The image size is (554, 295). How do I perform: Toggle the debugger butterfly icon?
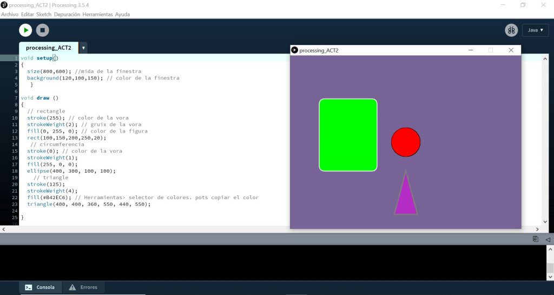tap(511, 30)
